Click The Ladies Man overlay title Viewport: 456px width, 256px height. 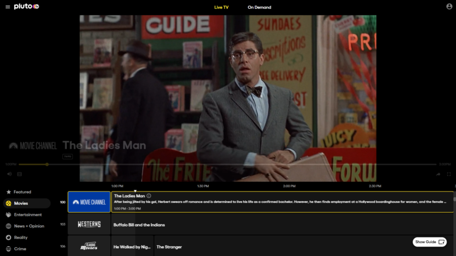pyautogui.click(x=104, y=145)
